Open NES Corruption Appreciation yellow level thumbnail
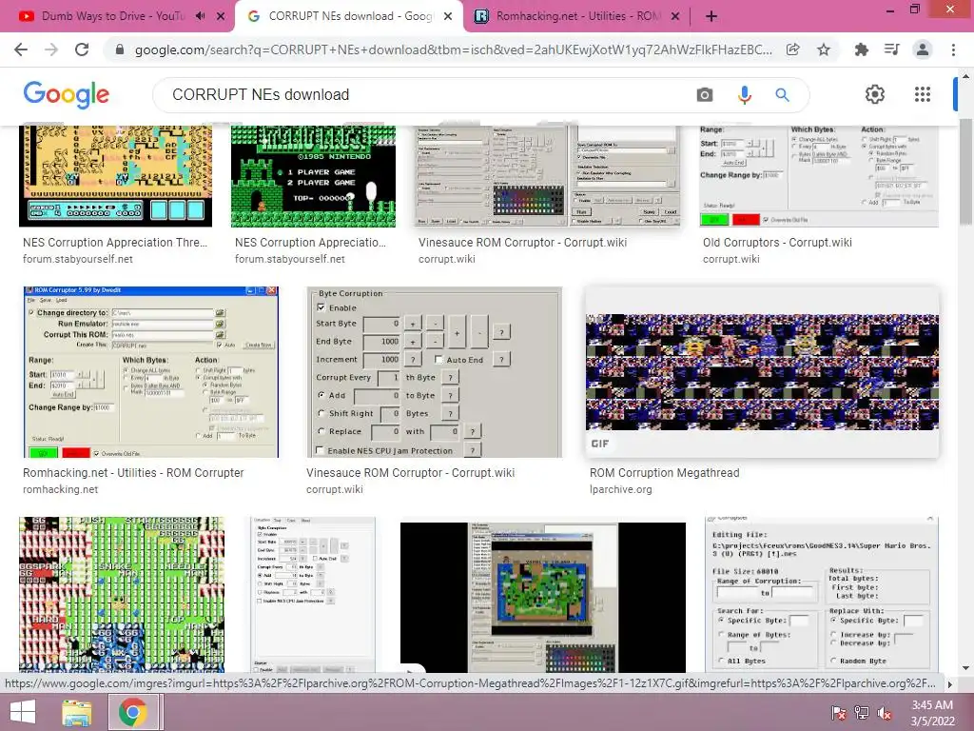 115,176
